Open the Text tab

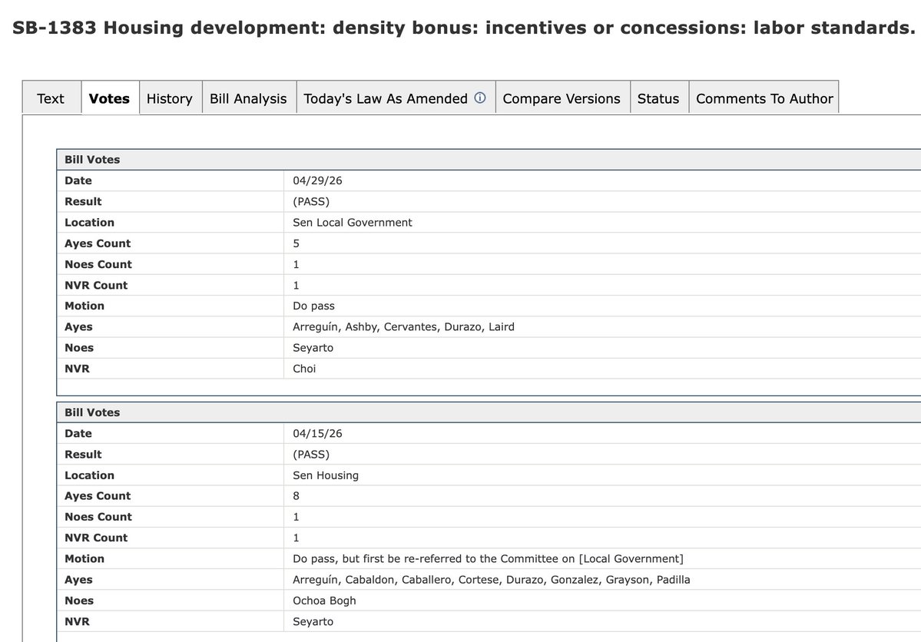(x=51, y=98)
